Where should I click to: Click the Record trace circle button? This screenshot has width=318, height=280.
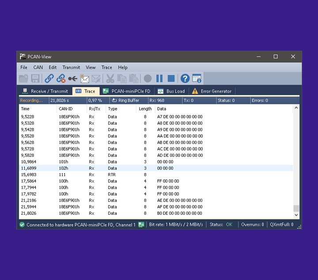148,79
